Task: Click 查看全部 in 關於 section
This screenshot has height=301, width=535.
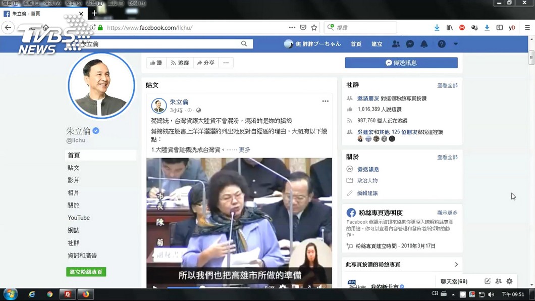Action: [x=447, y=158]
